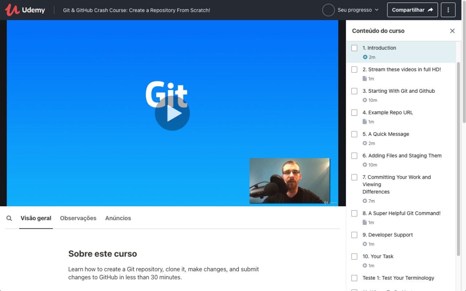Screen dimensions: 466x291
Task: Check A Super Helpful Git Command box
Action: coord(354,214)
